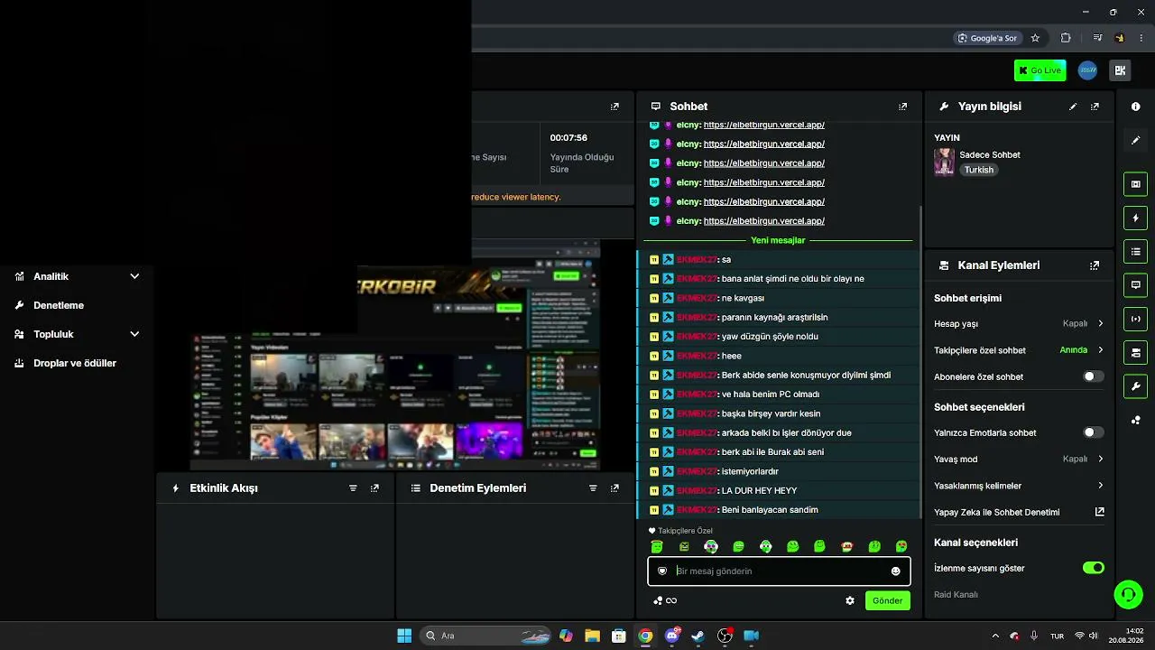The image size is (1155, 650).
Task: Click the Go Live button
Action: click(1039, 70)
